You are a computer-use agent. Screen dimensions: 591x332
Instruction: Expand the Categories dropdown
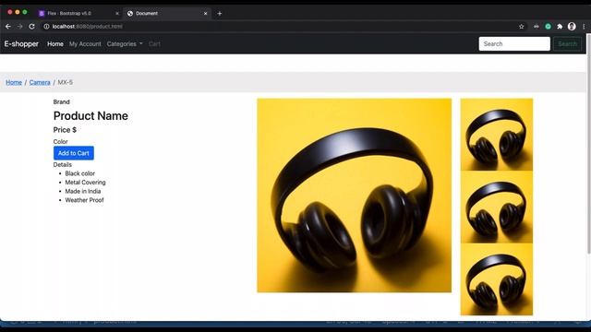point(125,44)
